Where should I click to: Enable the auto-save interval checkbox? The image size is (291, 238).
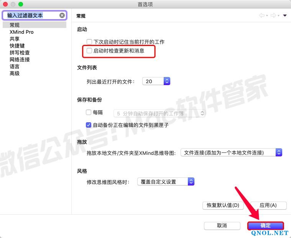[x=89, y=113]
